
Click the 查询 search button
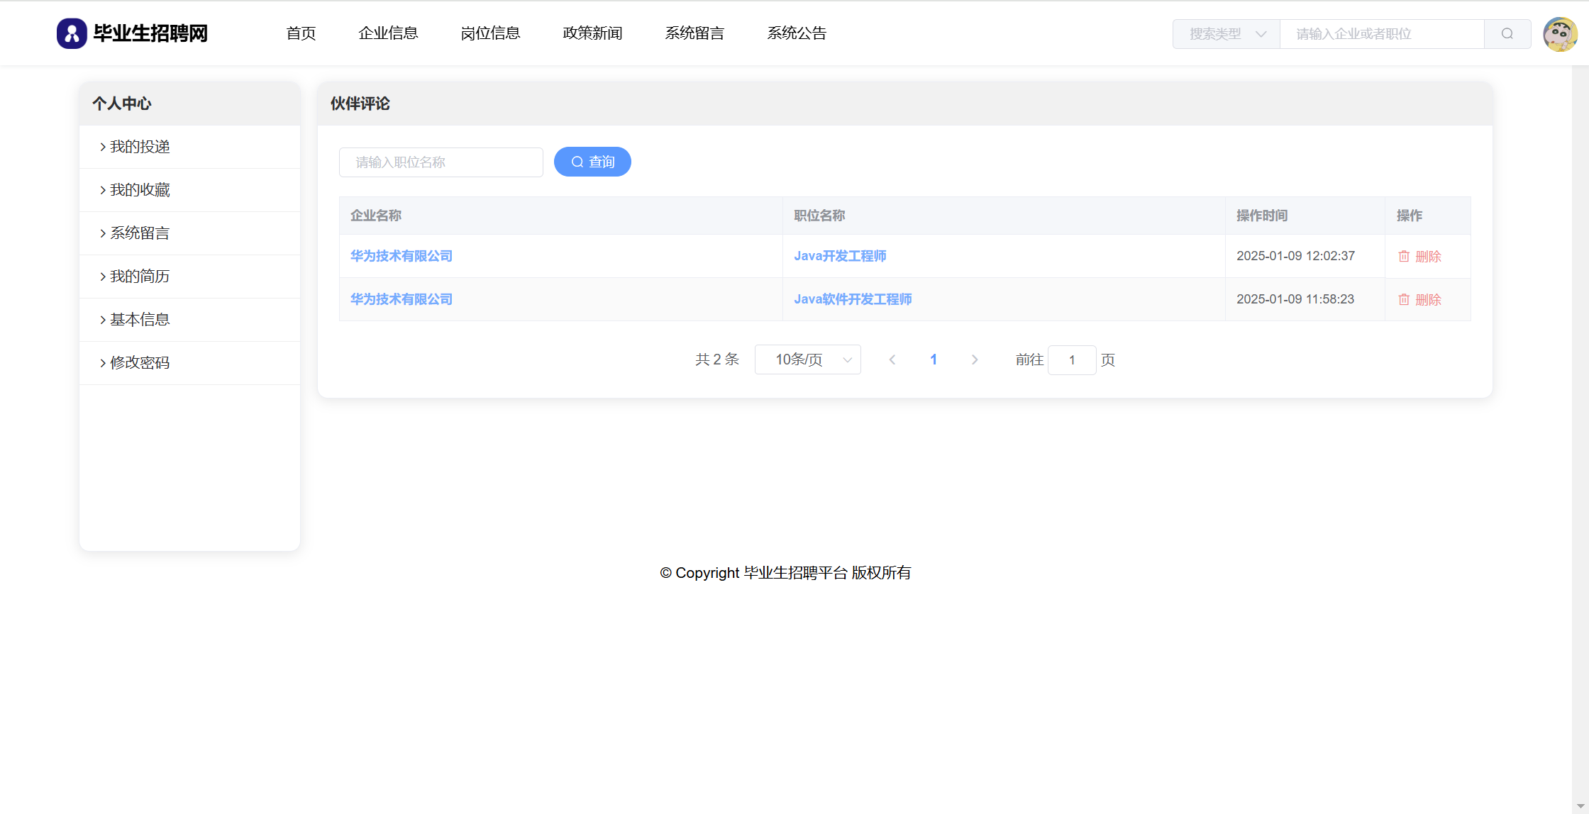592,162
